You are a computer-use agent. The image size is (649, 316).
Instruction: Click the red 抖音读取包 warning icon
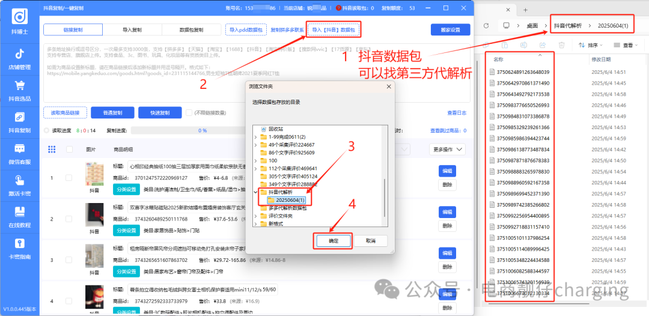click(338, 8)
